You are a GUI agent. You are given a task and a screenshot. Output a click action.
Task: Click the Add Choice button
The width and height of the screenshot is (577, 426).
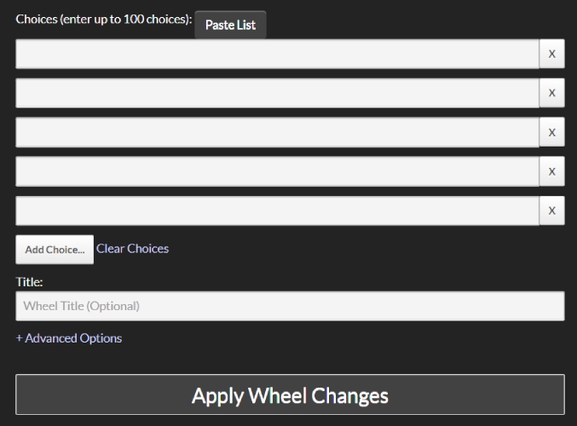55,250
